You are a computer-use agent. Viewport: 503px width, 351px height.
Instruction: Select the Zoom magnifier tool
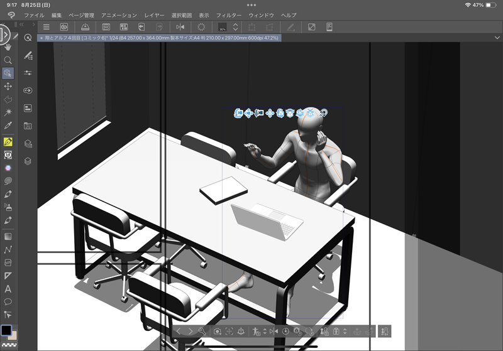[8, 60]
